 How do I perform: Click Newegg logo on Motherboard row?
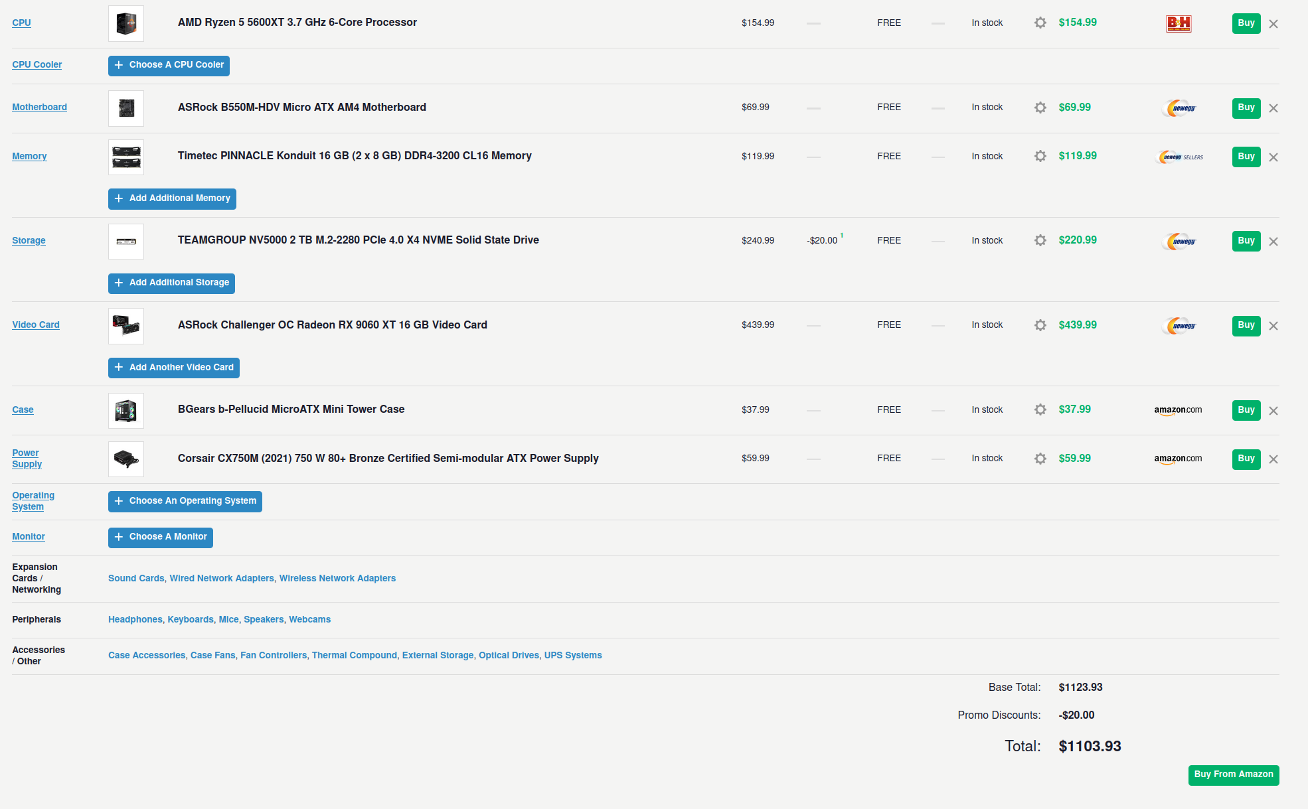[x=1179, y=108]
